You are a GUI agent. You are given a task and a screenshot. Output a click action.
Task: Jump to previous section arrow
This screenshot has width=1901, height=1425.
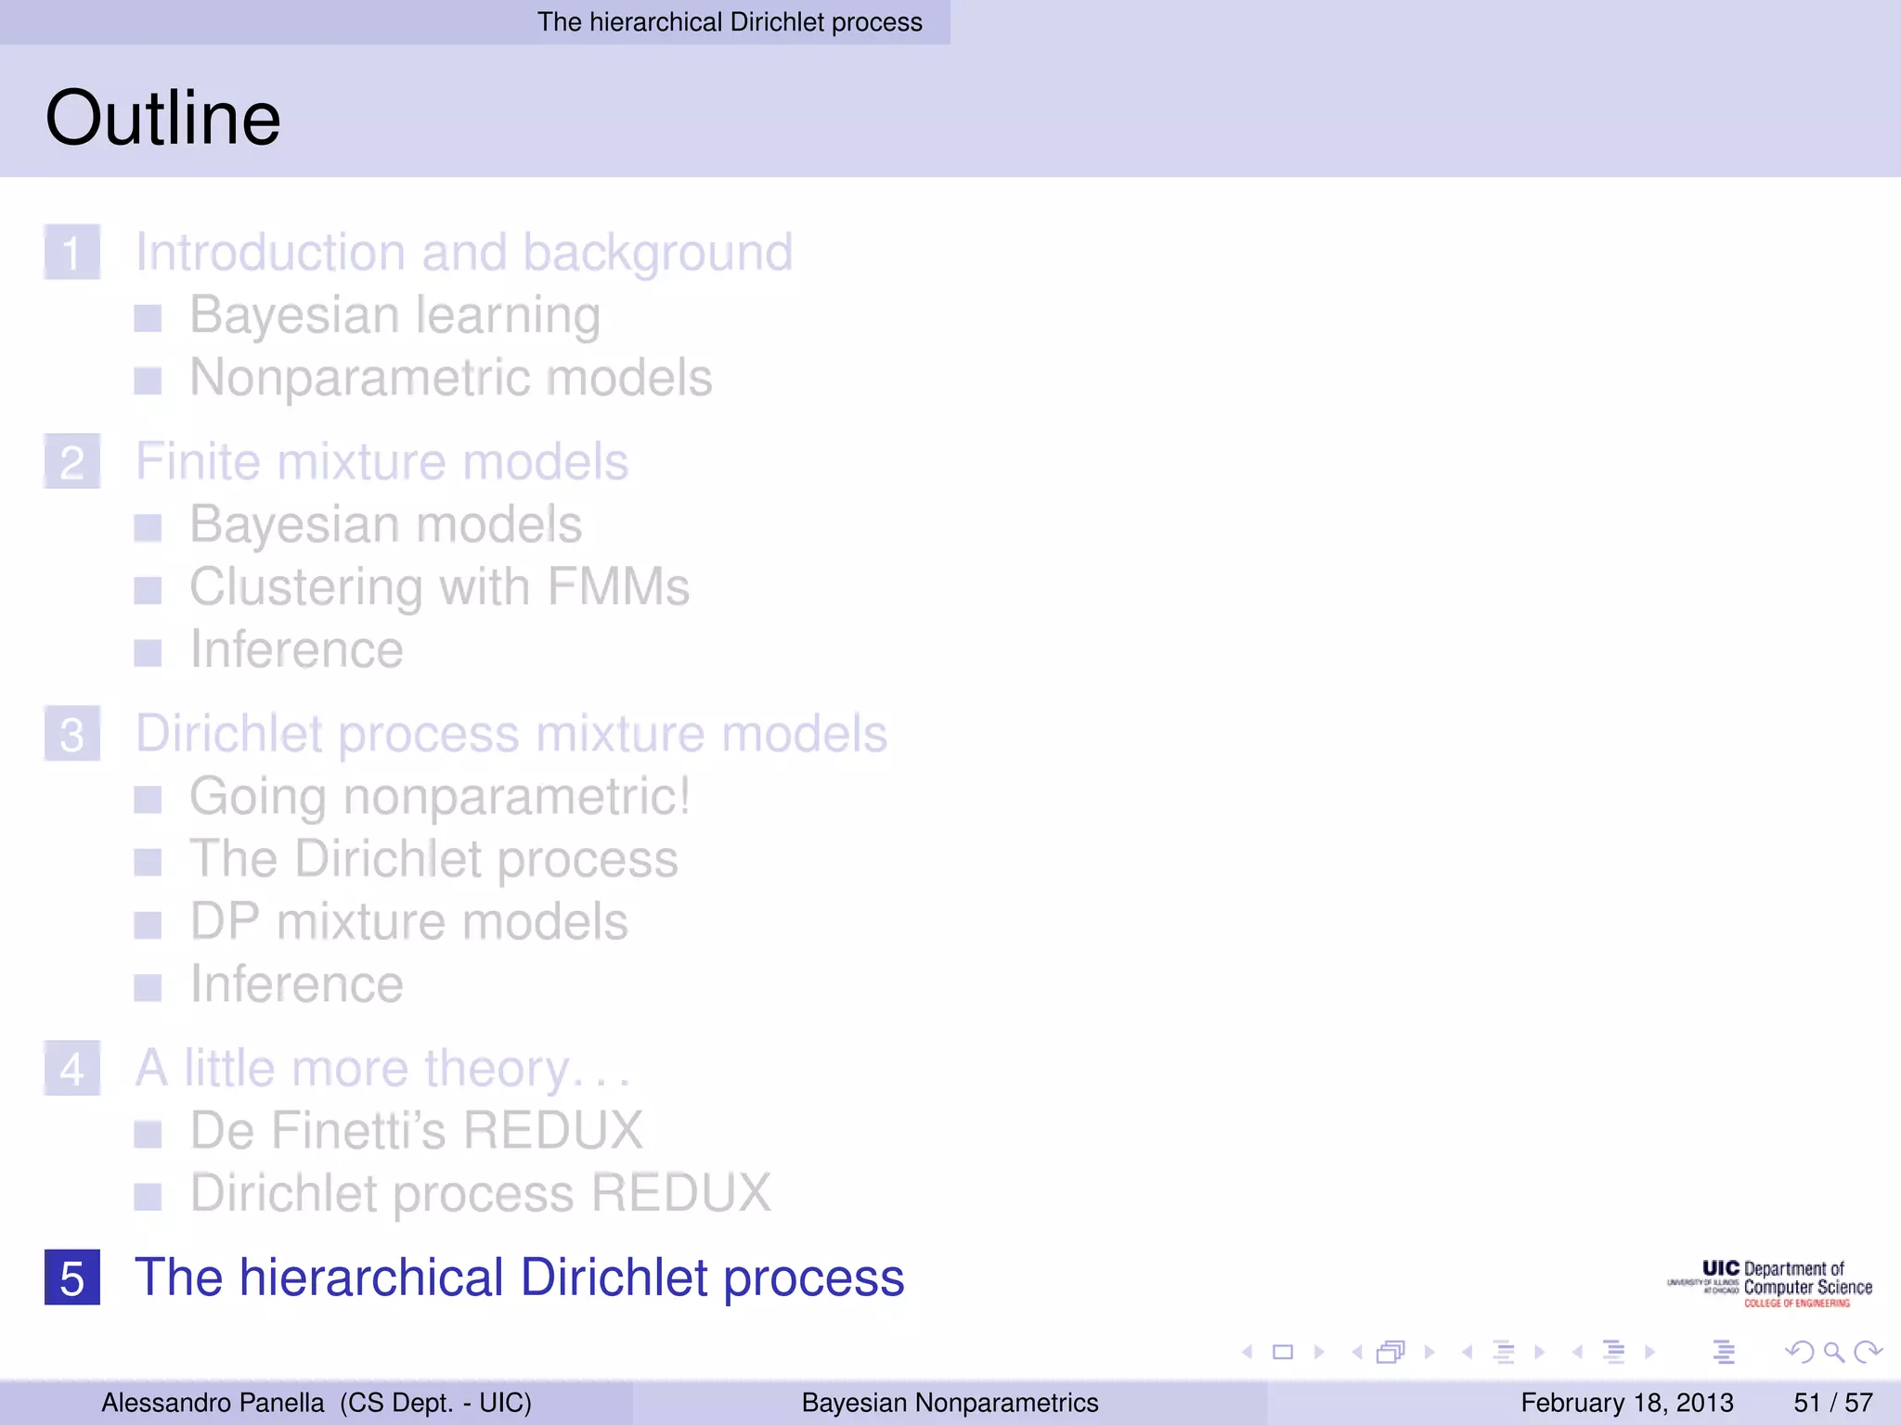tap(1577, 1352)
